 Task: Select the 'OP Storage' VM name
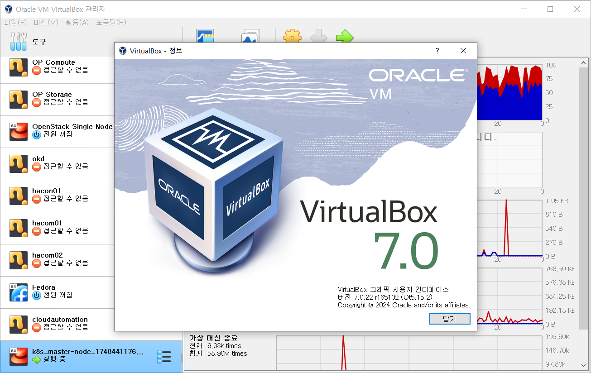point(52,95)
